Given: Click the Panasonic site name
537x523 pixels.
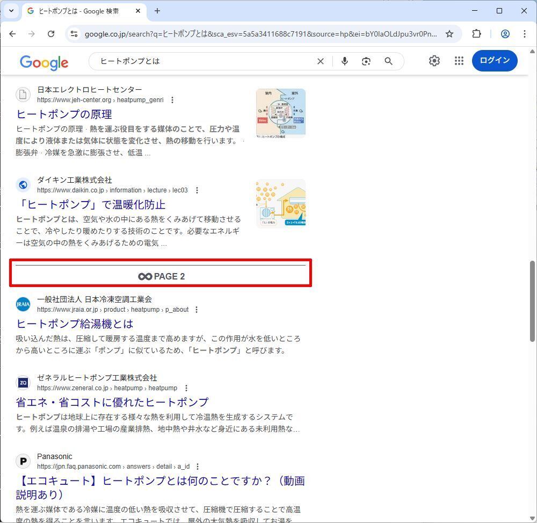Looking at the screenshot, I should pos(54,456).
